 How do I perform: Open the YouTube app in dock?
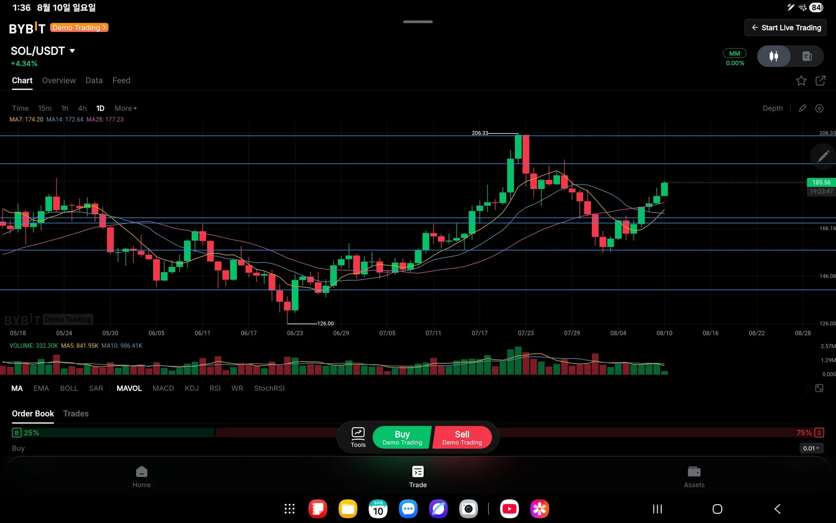509,508
